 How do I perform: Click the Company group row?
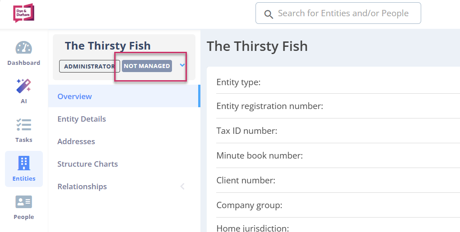point(338,205)
